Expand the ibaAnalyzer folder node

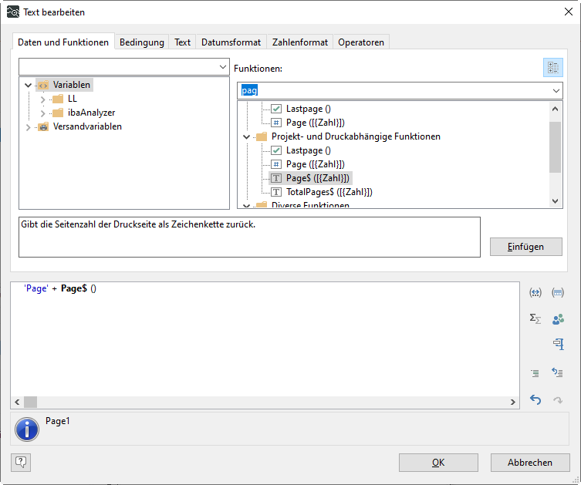(42, 113)
